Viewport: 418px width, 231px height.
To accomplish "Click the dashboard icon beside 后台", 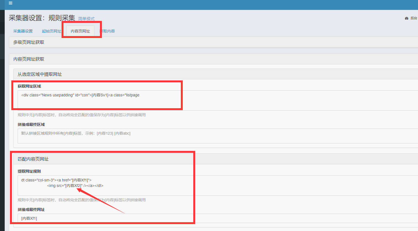I will [x=406, y=18].
